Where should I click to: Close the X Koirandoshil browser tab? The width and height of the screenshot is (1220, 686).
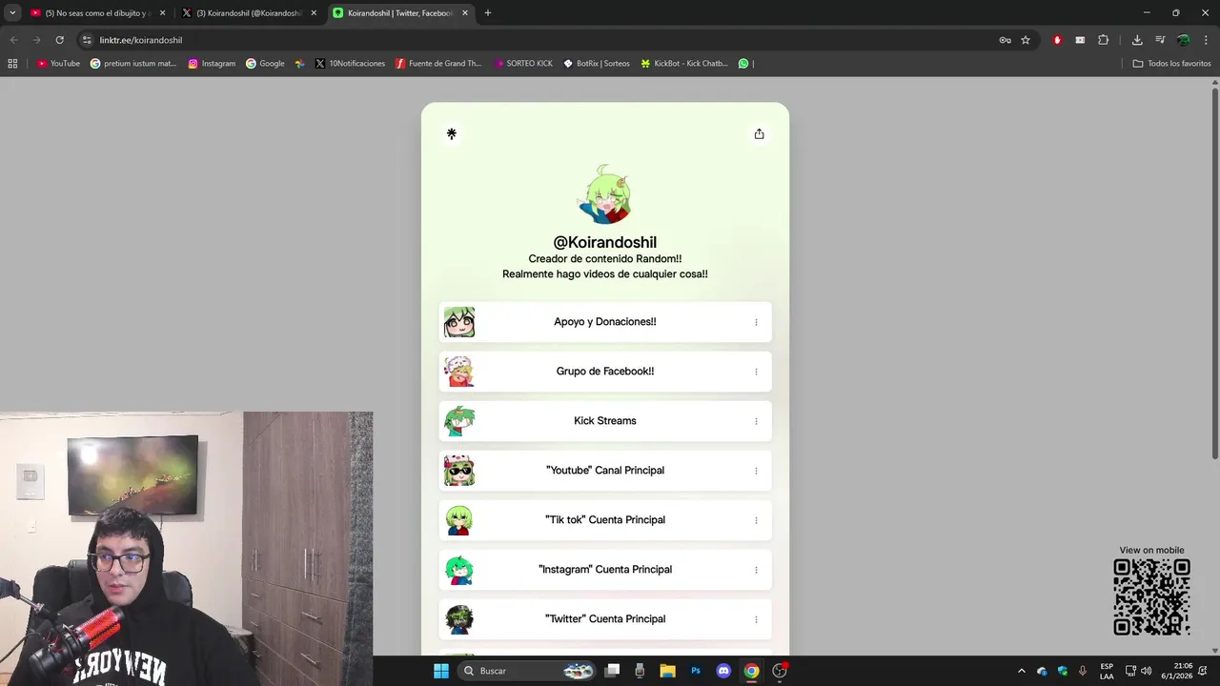coord(314,13)
